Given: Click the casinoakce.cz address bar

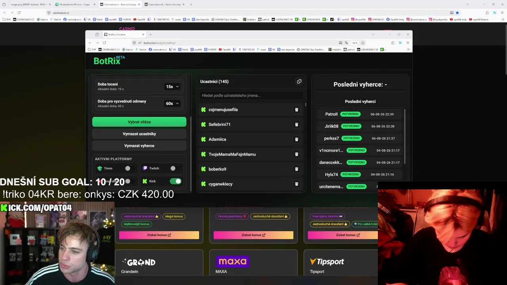Looking at the screenshot, I should (253, 13).
